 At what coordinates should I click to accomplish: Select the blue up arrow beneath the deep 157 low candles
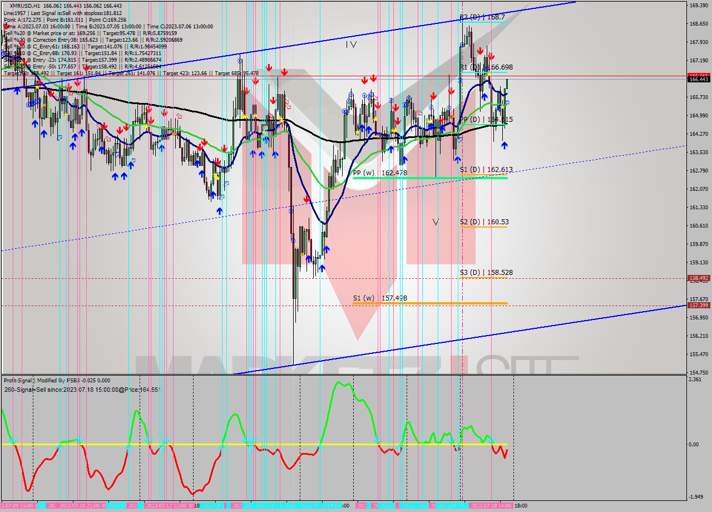point(322,268)
